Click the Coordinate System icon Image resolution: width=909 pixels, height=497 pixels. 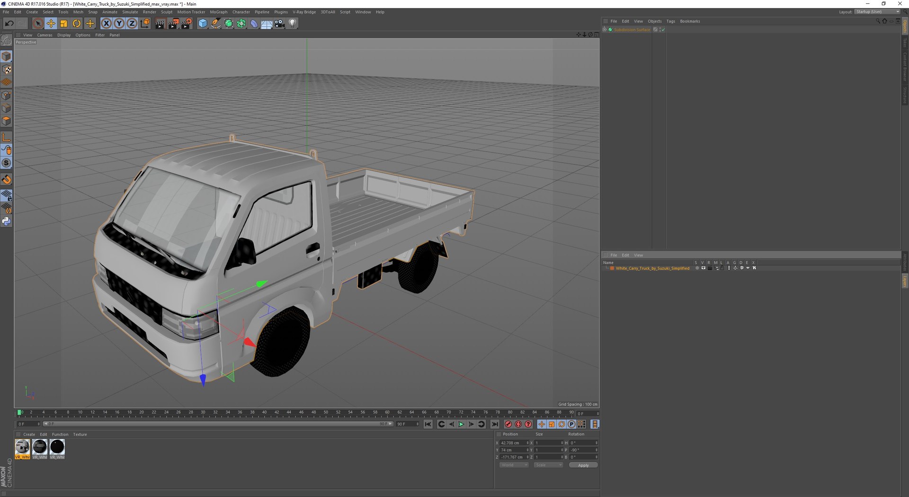click(145, 23)
